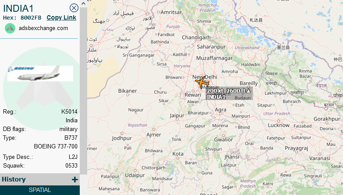Close the INDIA1 aircraft info panel
The height and width of the screenshot is (195, 343).
(x=74, y=8)
